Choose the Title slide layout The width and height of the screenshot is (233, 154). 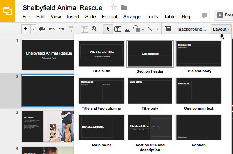pos(101,54)
